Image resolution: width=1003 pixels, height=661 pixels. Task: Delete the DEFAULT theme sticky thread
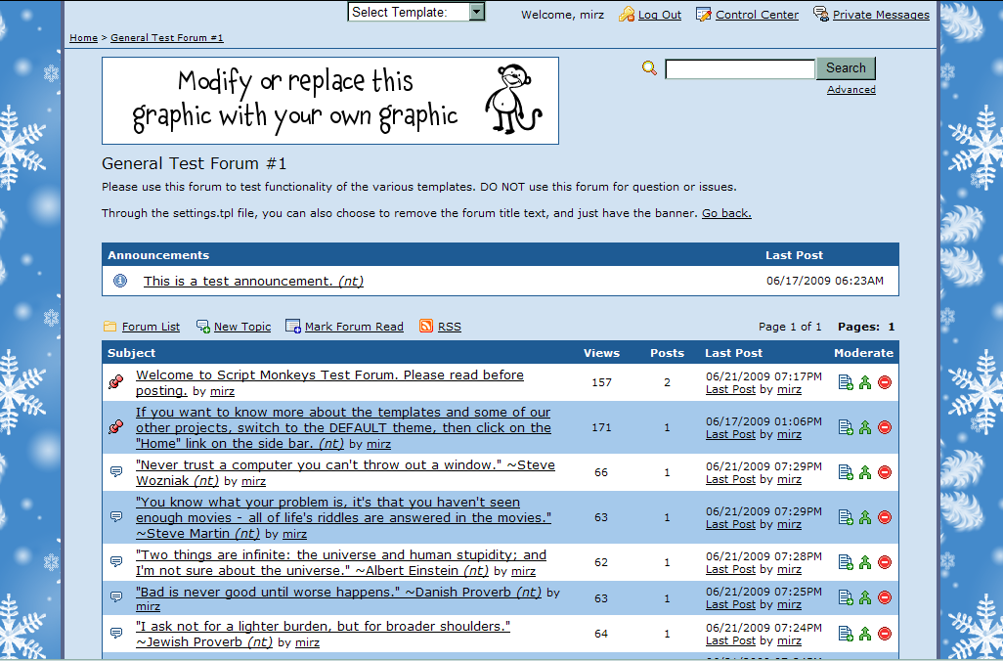pyautogui.click(x=885, y=427)
